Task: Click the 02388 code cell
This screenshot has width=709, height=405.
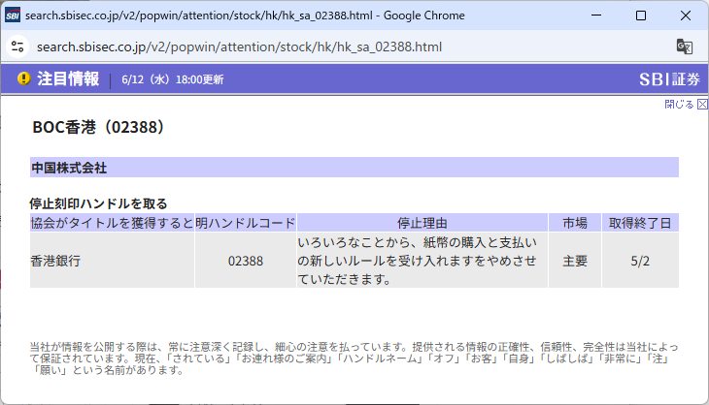Action: point(246,261)
